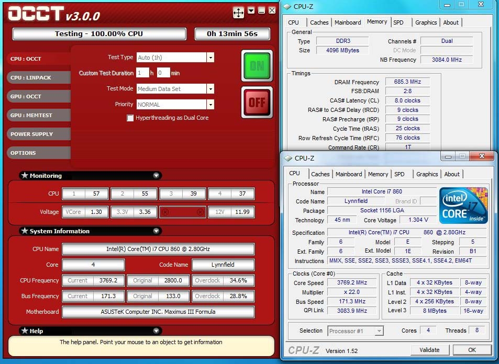The height and width of the screenshot is (364, 499).
Task: Click the custom test duration hours field
Action: (x=142, y=73)
